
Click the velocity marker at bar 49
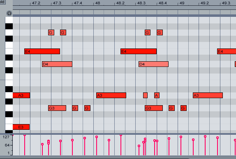(x=181, y=137)
